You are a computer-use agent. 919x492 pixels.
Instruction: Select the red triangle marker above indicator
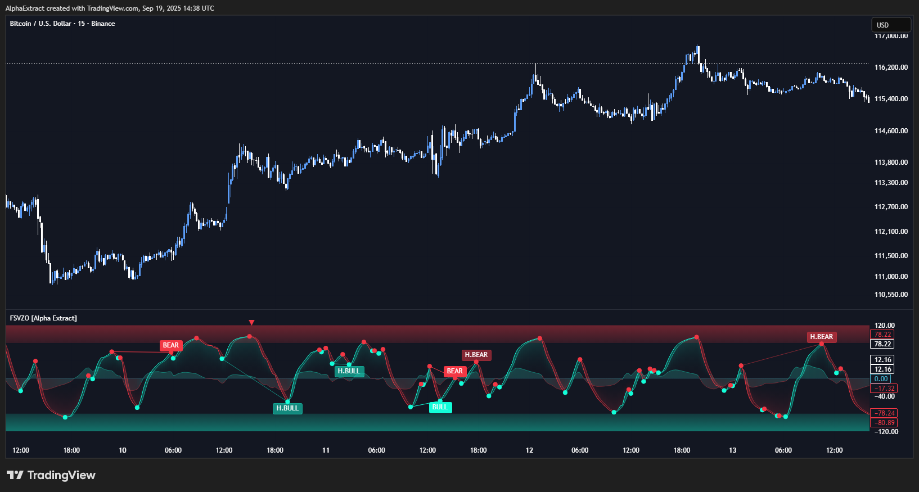pyautogui.click(x=251, y=323)
